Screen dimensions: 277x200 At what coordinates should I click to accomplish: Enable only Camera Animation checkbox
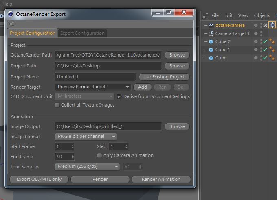tap(99, 155)
